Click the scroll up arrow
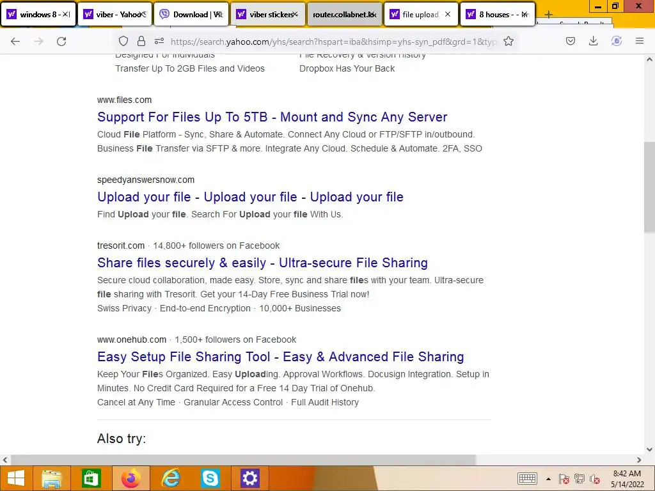 tap(649, 59)
